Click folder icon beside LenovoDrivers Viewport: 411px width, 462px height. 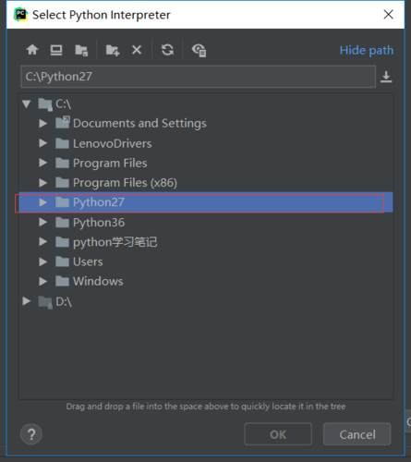62,143
